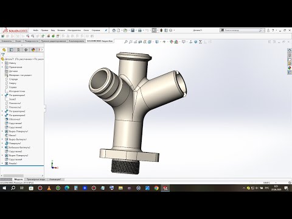The image size is (292, 219).
Task: Activate the Select cursor tool
Action: click(155, 30)
